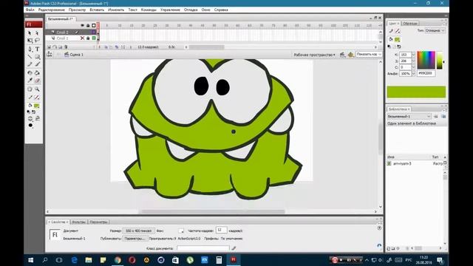Click the Edit Scene clapperboard icon

tap(342, 55)
